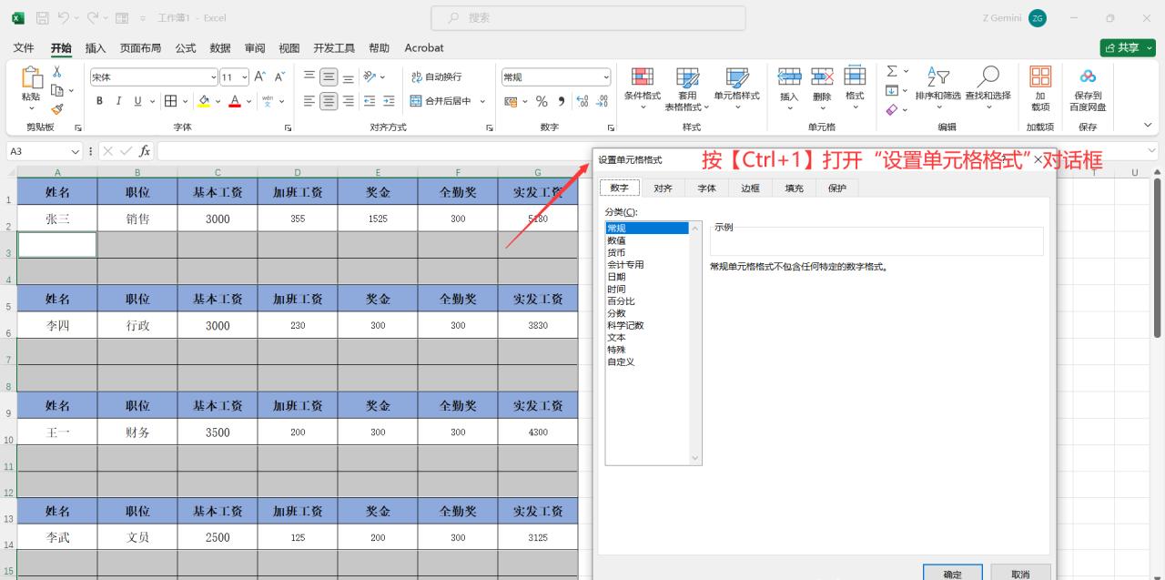Click the Borders grid icon
Viewport: 1165px width, 580px height.
170,101
